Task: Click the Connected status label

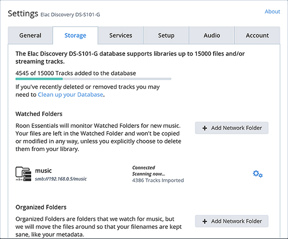Action: (x=144, y=168)
